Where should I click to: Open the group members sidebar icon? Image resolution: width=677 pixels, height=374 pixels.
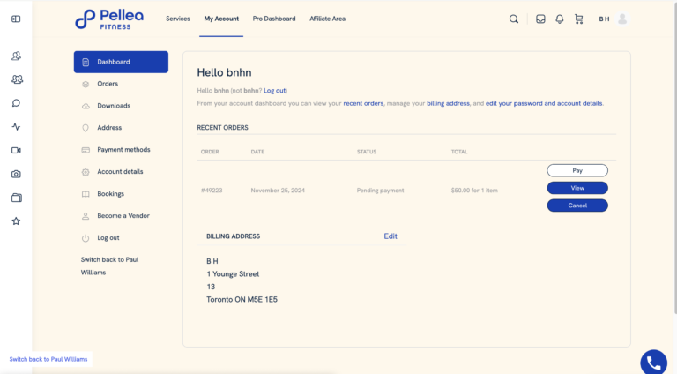coord(17,79)
